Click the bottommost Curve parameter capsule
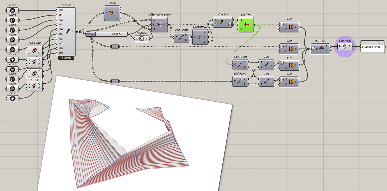The width and height of the screenshot is (387, 191). [13, 98]
